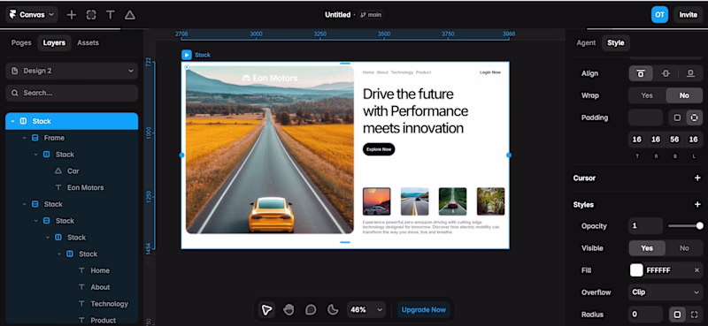Select the Text tool icon in top toolbar

(110, 15)
